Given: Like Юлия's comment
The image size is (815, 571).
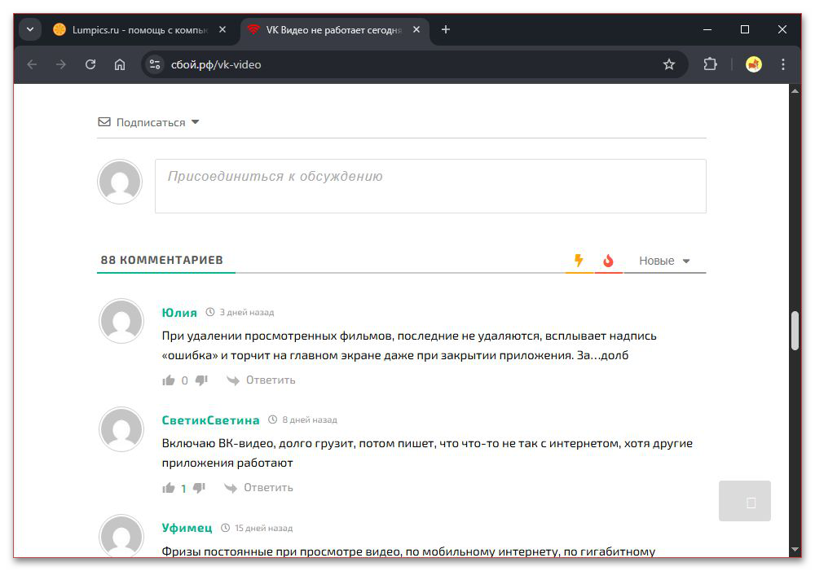Looking at the screenshot, I should point(169,380).
